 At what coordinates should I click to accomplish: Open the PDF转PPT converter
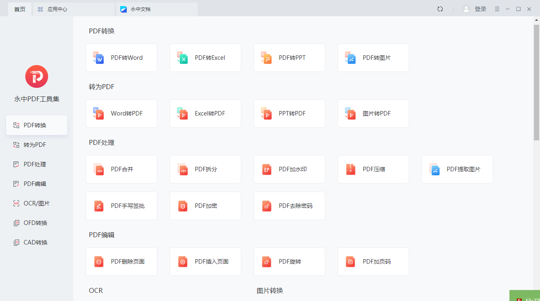289,58
